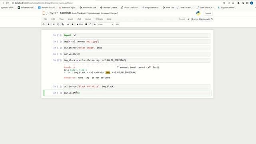Open the 'How to Create' bookmark
The width and height of the screenshot is (256, 144).
coord(110,8)
